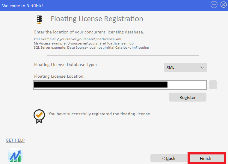Click the SQL Server example text
228x164 pixels.
pyautogui.click(x=91, y=47)
